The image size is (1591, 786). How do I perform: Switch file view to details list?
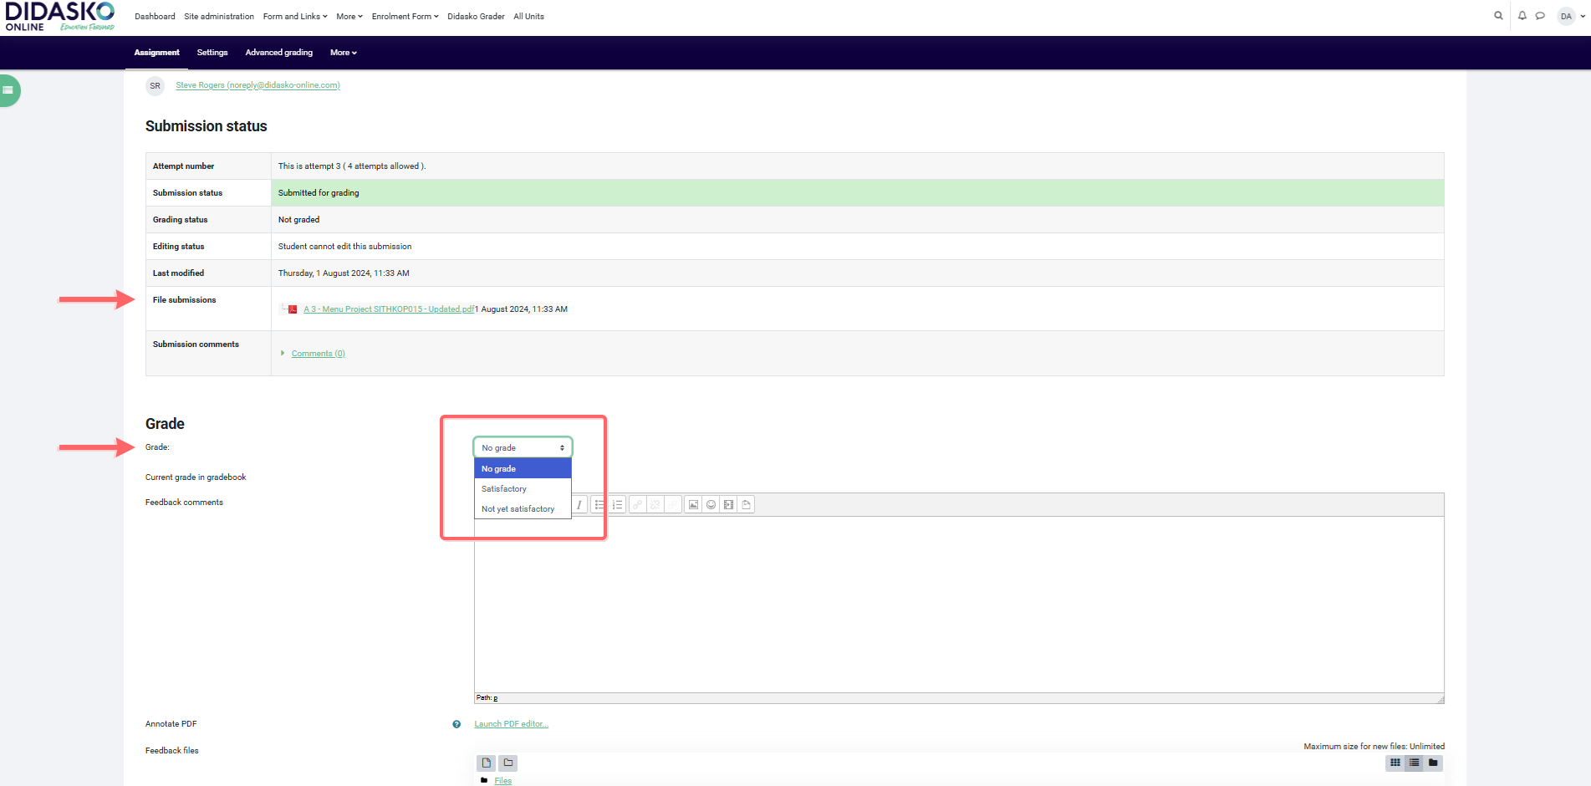point(1414,763)
